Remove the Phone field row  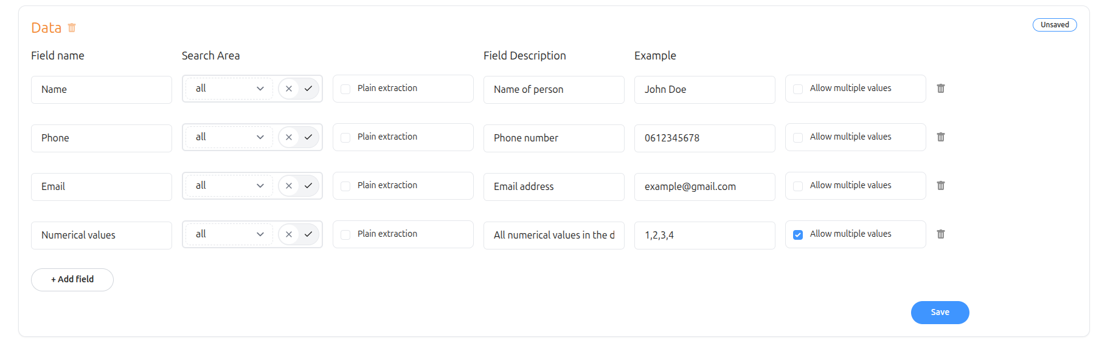(x=940, y=137)
